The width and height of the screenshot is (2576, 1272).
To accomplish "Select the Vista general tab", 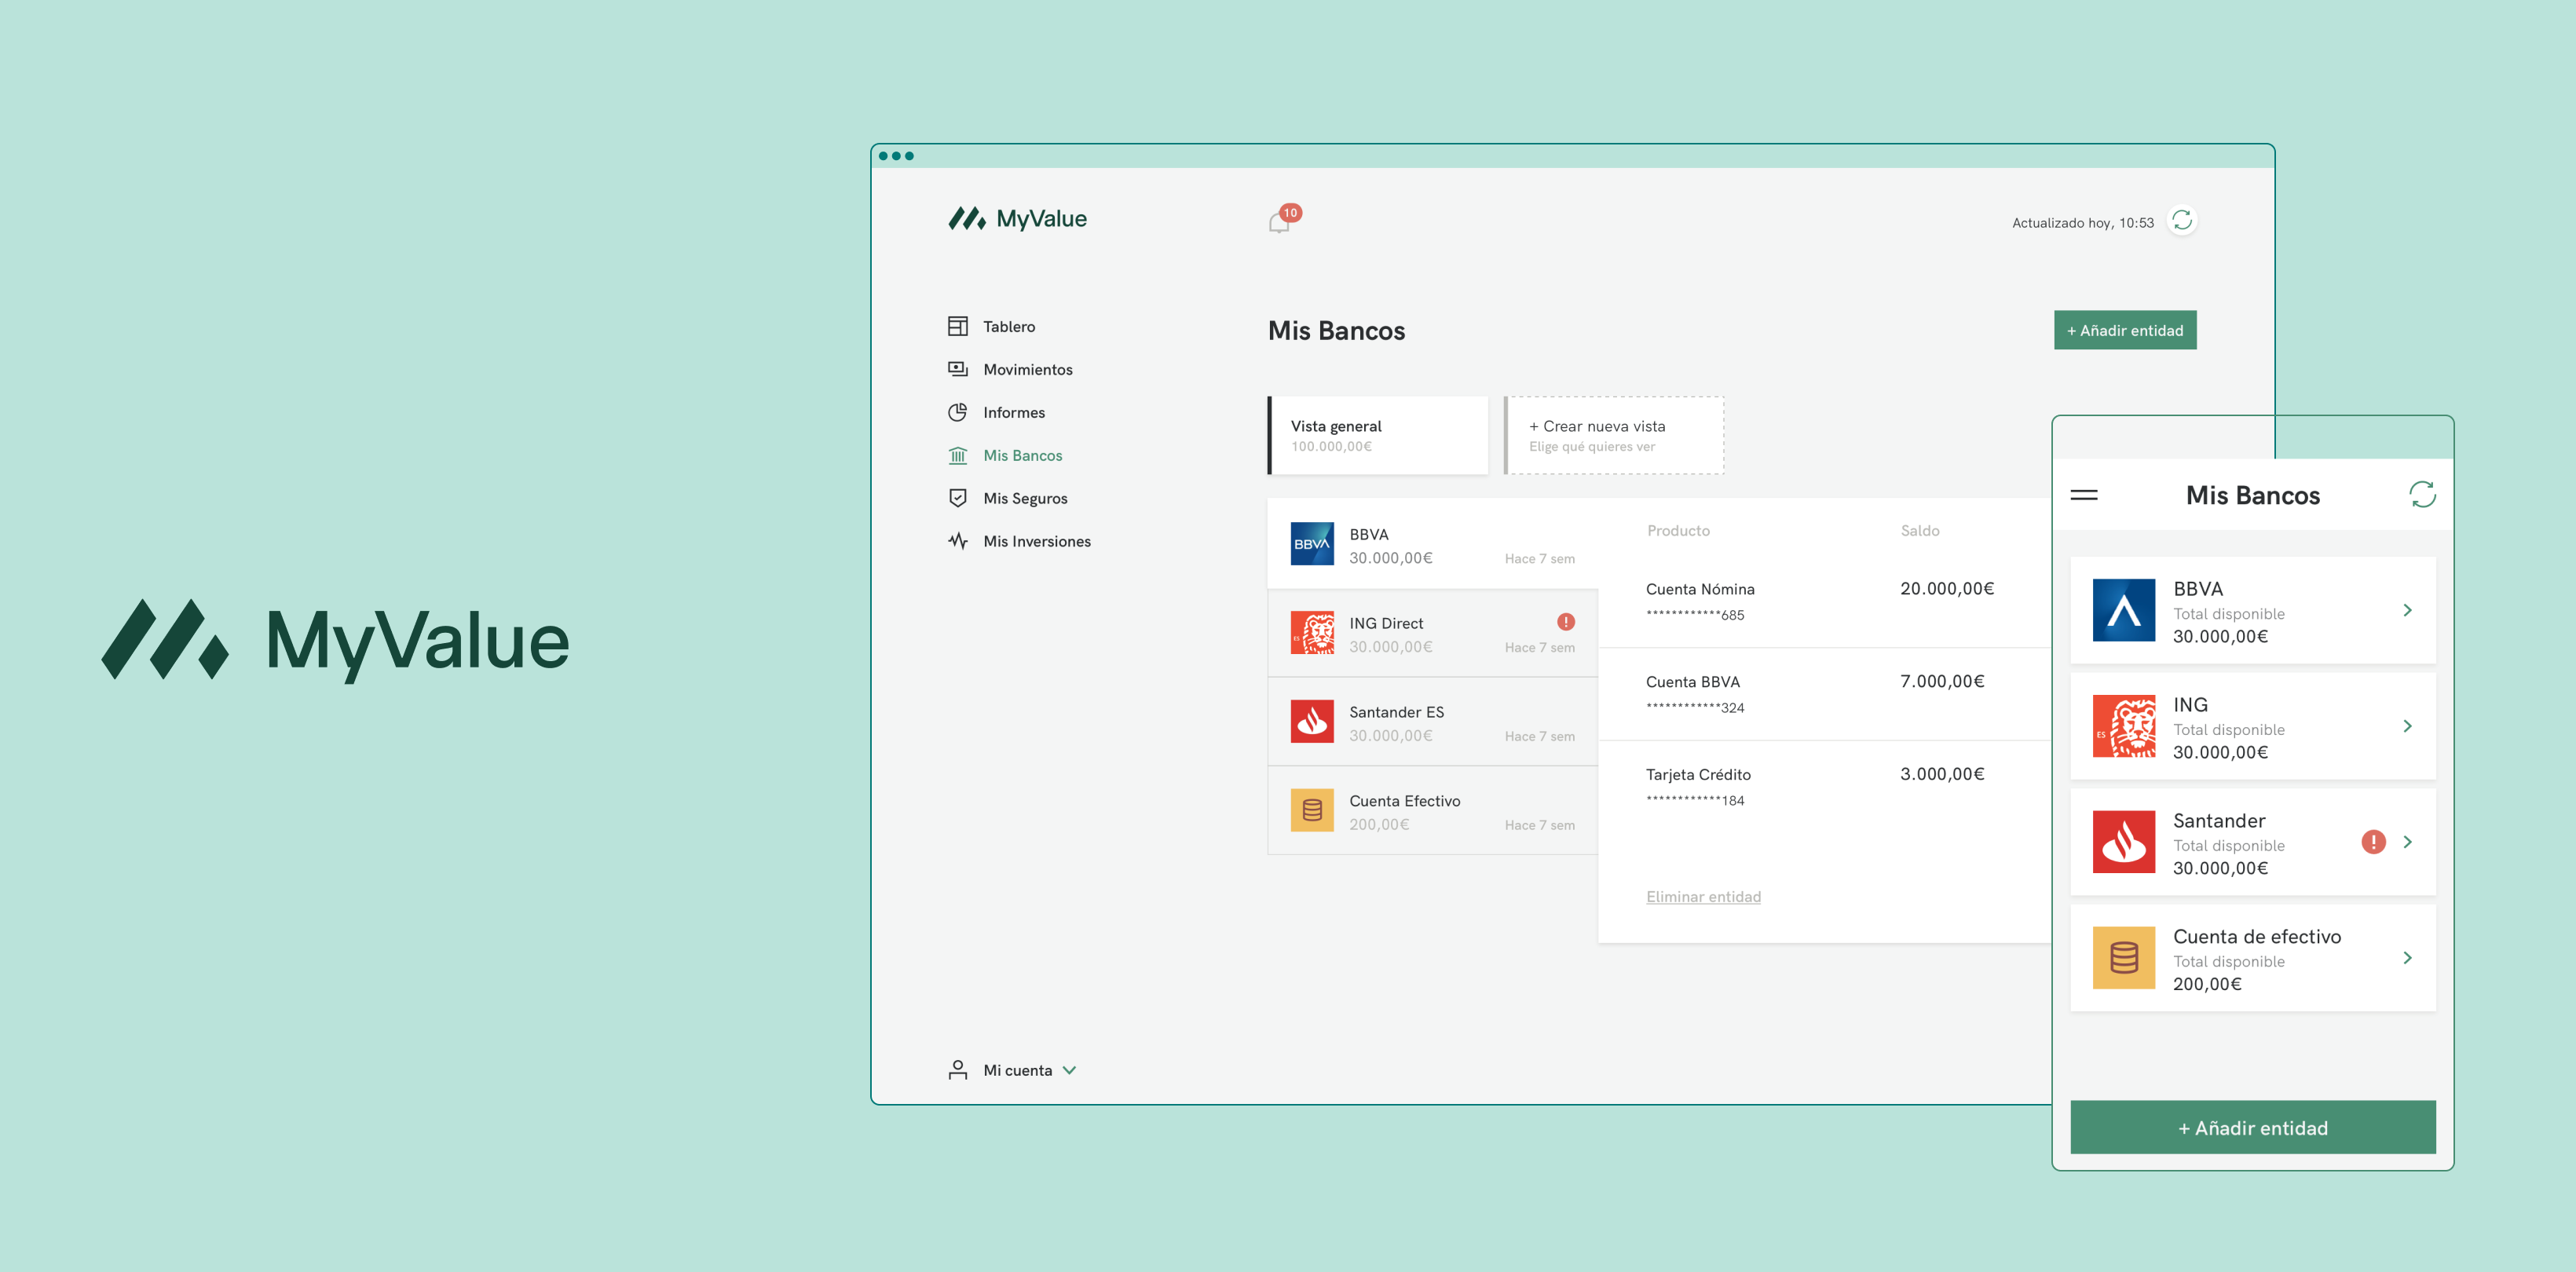I will 1378,435.
